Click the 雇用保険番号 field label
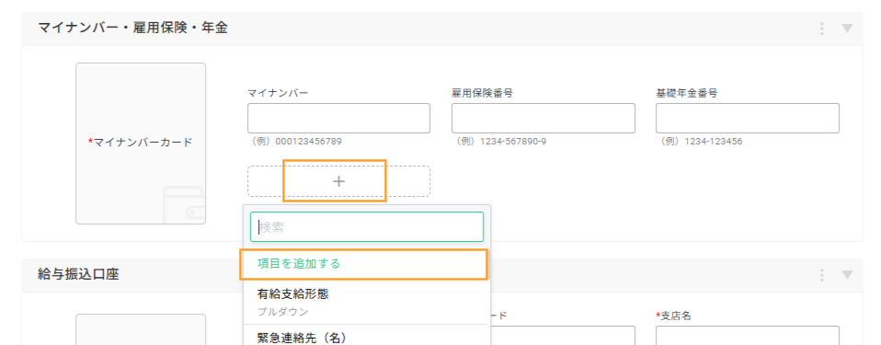This screenshot has width=881, height=345. [482, 93]
